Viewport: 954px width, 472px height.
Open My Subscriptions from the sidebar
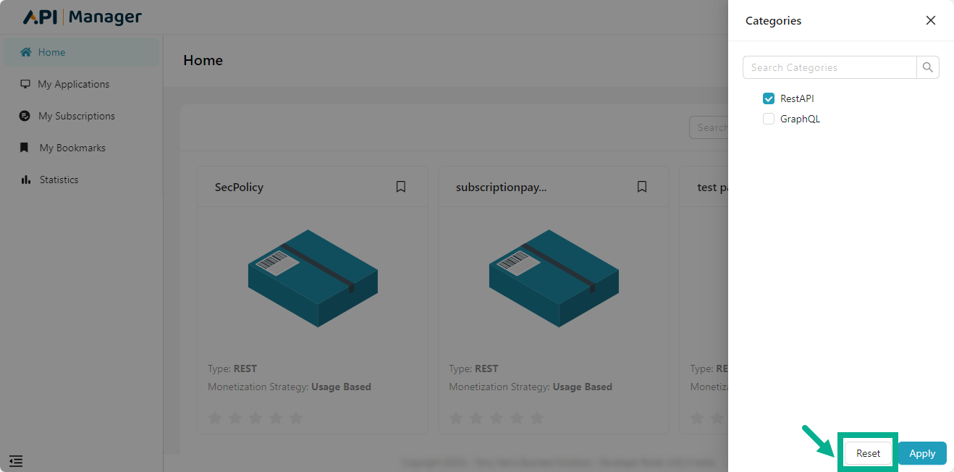[x=77, y=116]
